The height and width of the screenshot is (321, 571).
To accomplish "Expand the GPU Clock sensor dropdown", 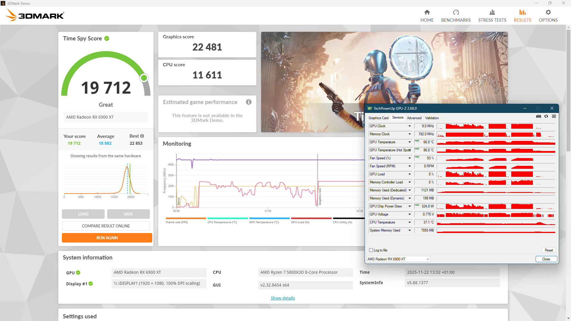I will [x=410, y=126].
